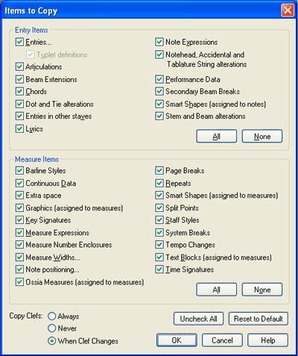Click None button in Entry Items

[262, 136]
